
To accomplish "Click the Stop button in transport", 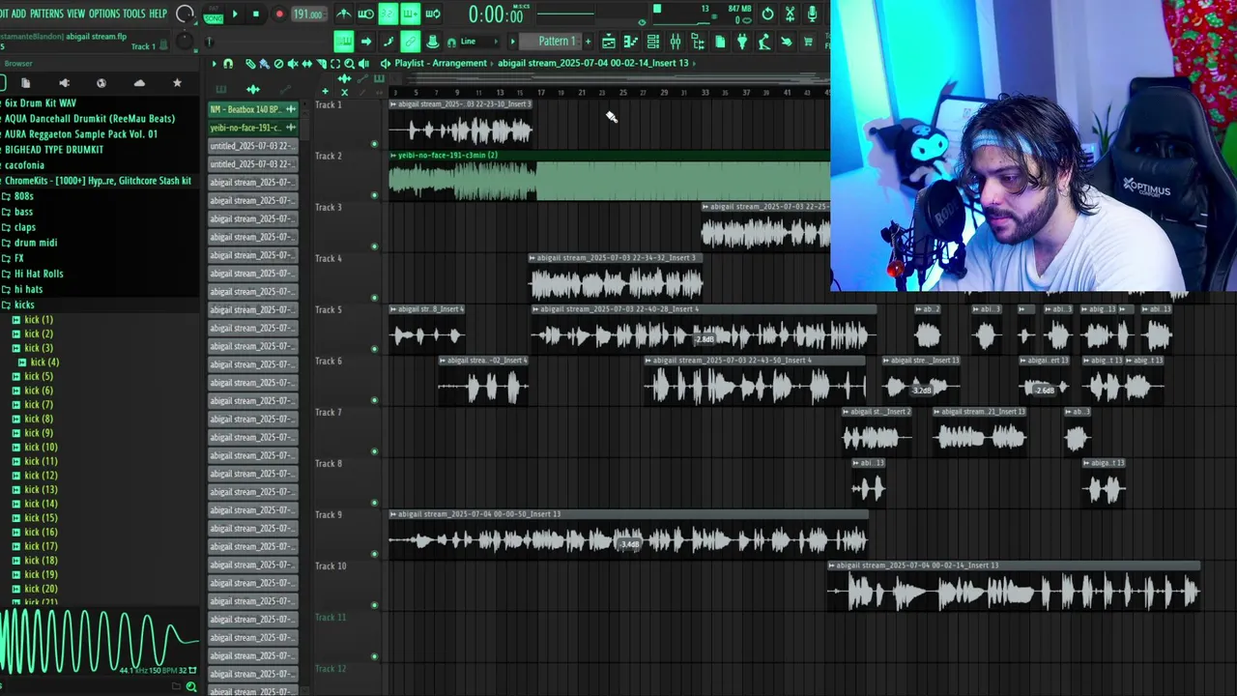I will coord(256,14).
